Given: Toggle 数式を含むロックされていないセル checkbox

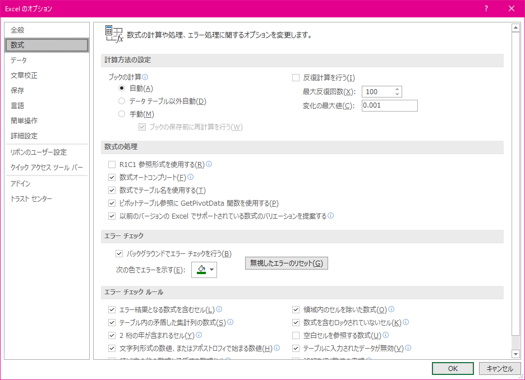Looking at the screenshot, I should coord(296,322).
